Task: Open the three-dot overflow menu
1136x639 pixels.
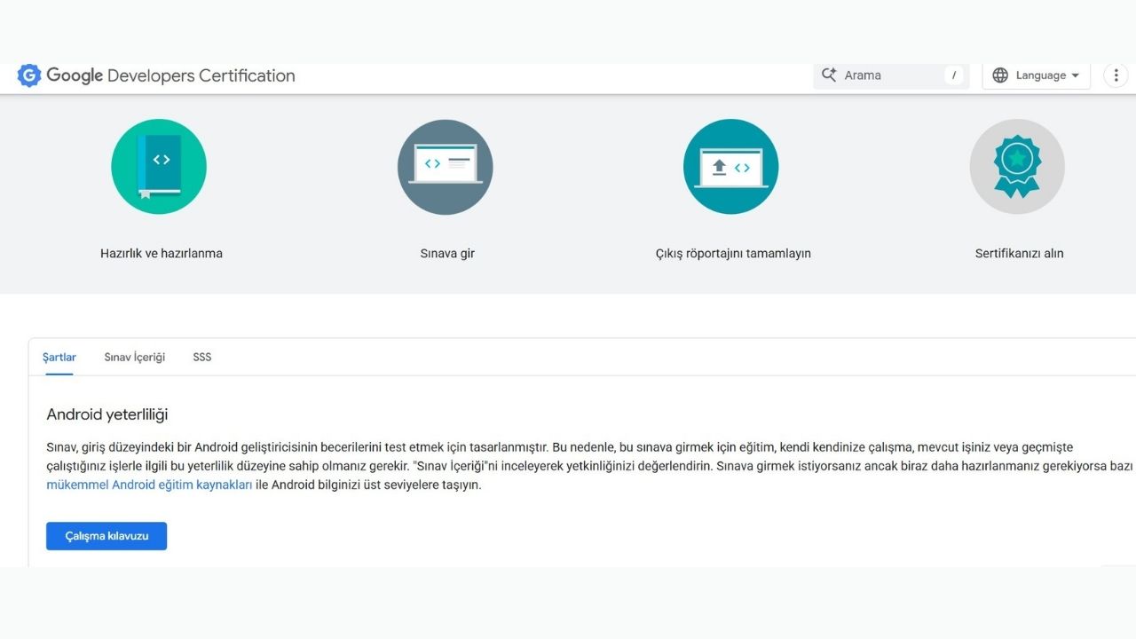Action: click(x=1116, y=75)
